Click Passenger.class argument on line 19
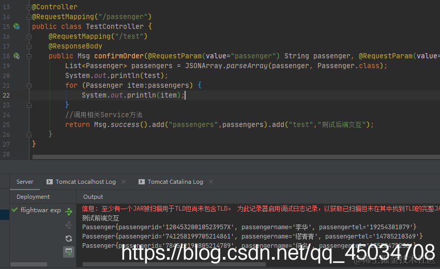The width and height of the screenshot is (440, 269). (348, 66)
